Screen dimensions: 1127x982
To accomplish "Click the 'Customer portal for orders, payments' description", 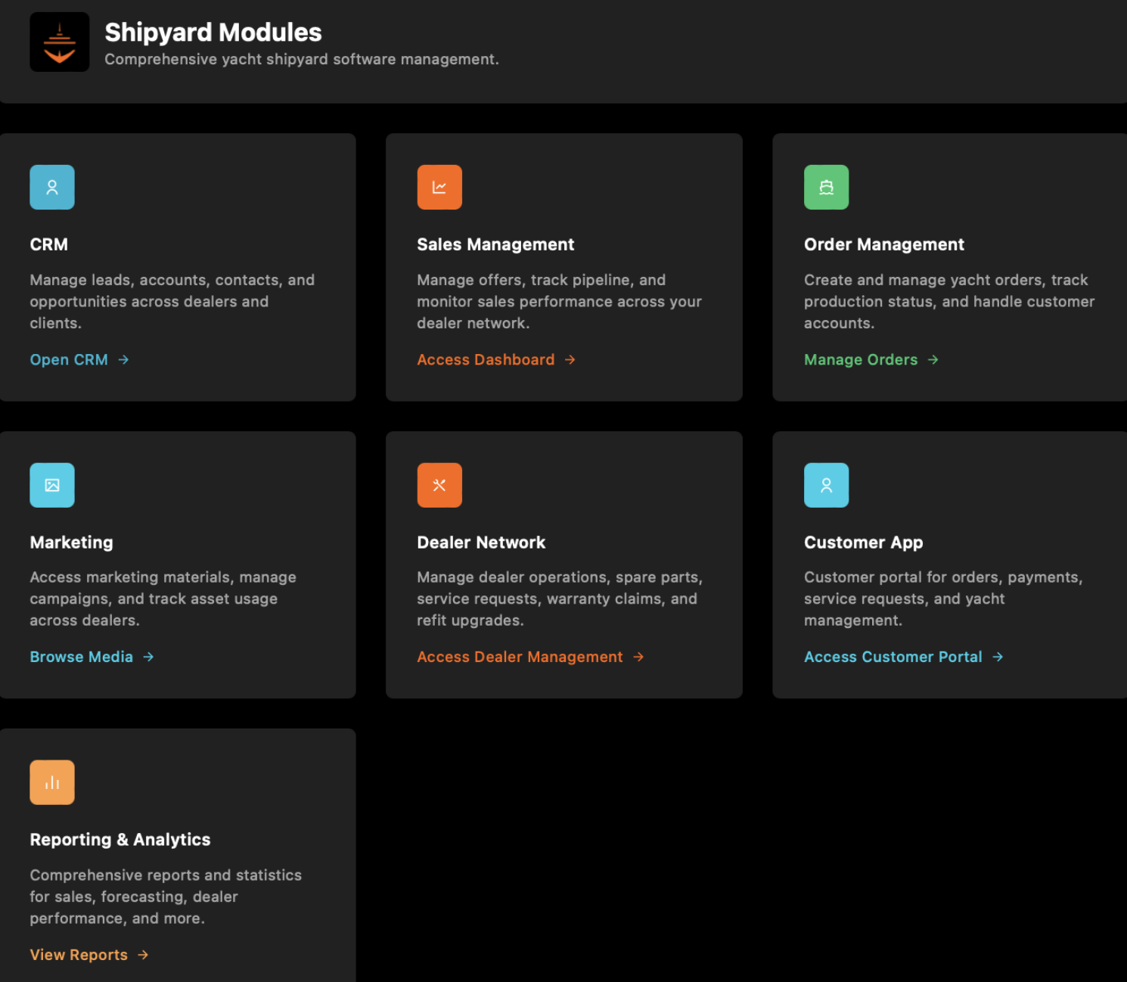I will [943, 598].
